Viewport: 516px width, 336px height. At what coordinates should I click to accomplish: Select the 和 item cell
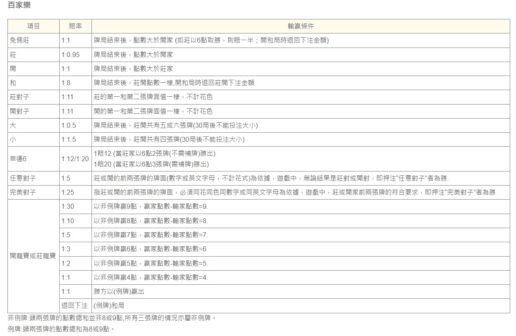[13, 83]
